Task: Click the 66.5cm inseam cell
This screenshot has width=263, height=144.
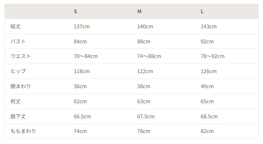Action: (x=82, y=116)
